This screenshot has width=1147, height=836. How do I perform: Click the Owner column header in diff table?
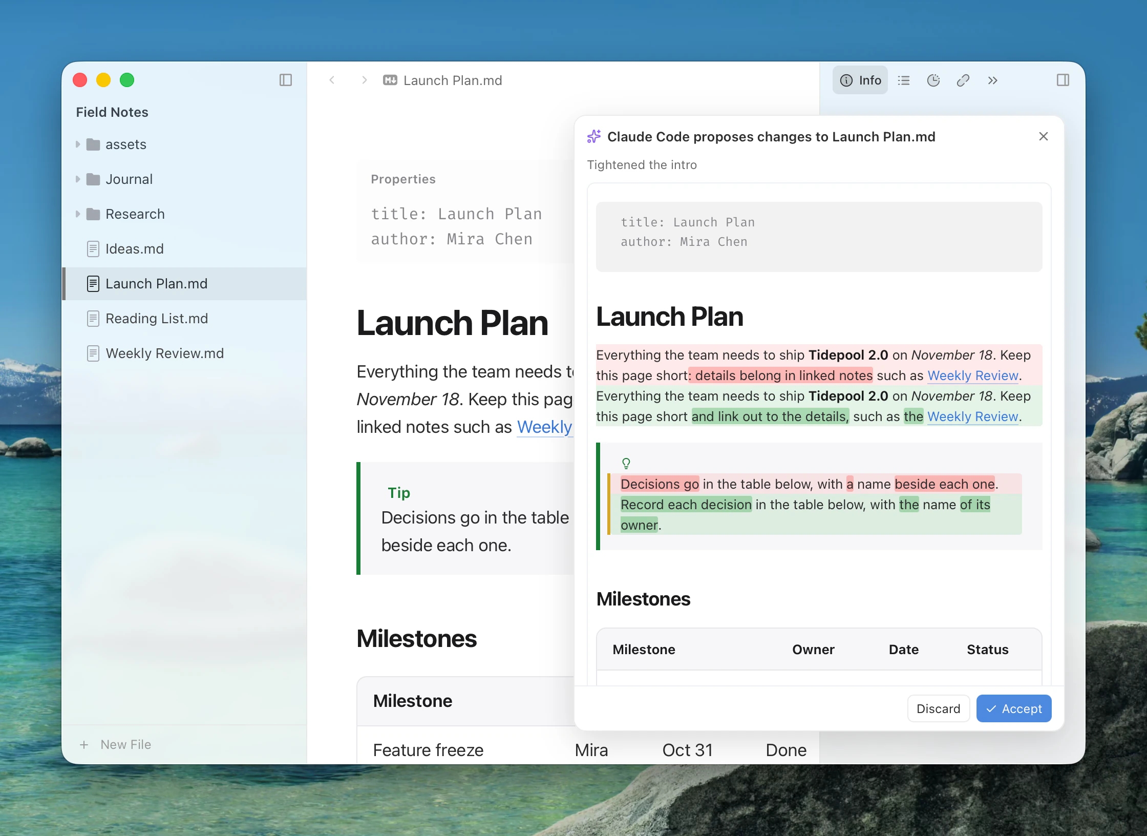pyautogui.click(x=813, y=650)
